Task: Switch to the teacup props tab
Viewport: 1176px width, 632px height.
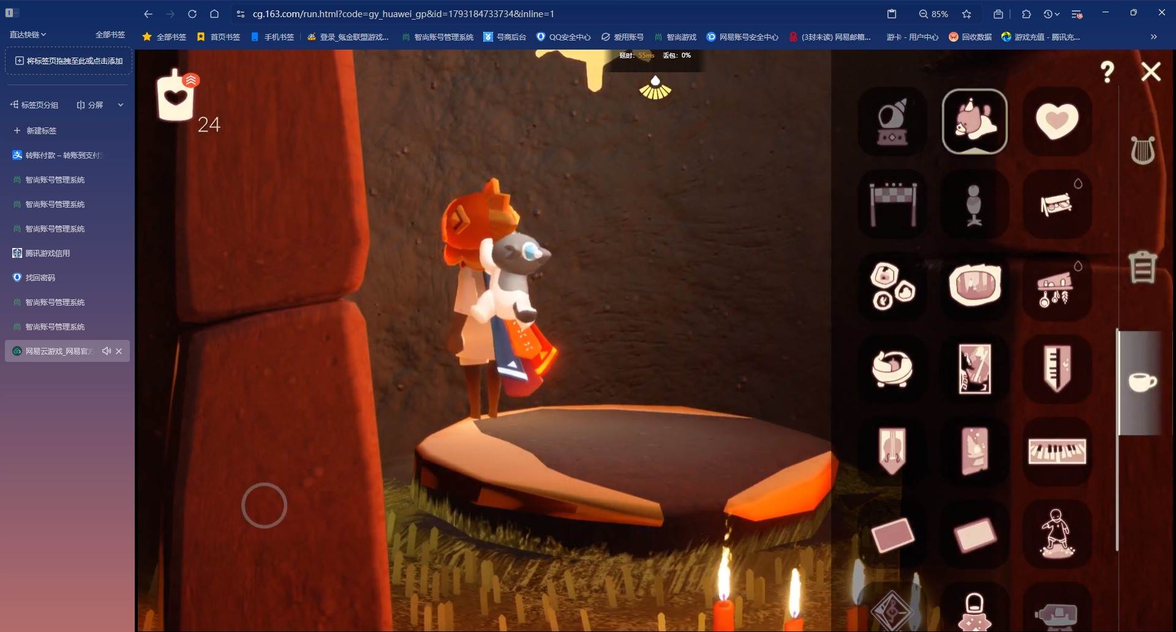Action: point(1142,382)
